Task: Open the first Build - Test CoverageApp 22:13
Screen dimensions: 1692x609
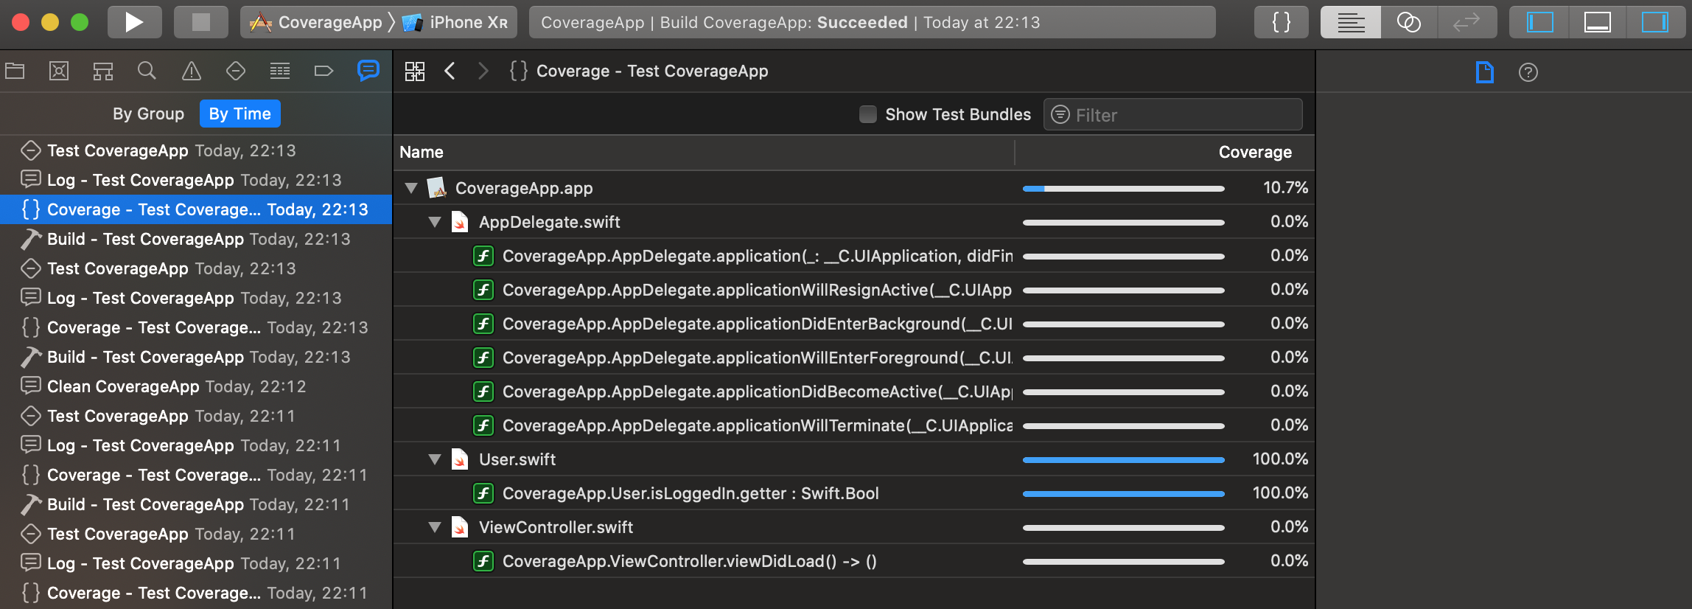Action: click(196, 239)
